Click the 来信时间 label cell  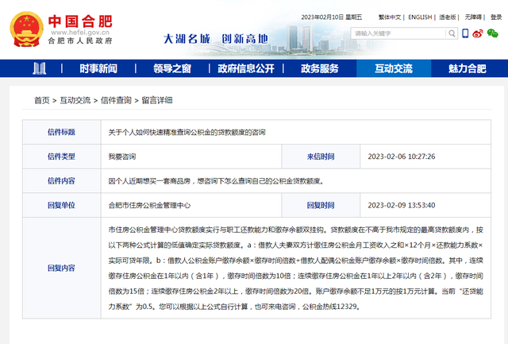(x=321, y=157)
